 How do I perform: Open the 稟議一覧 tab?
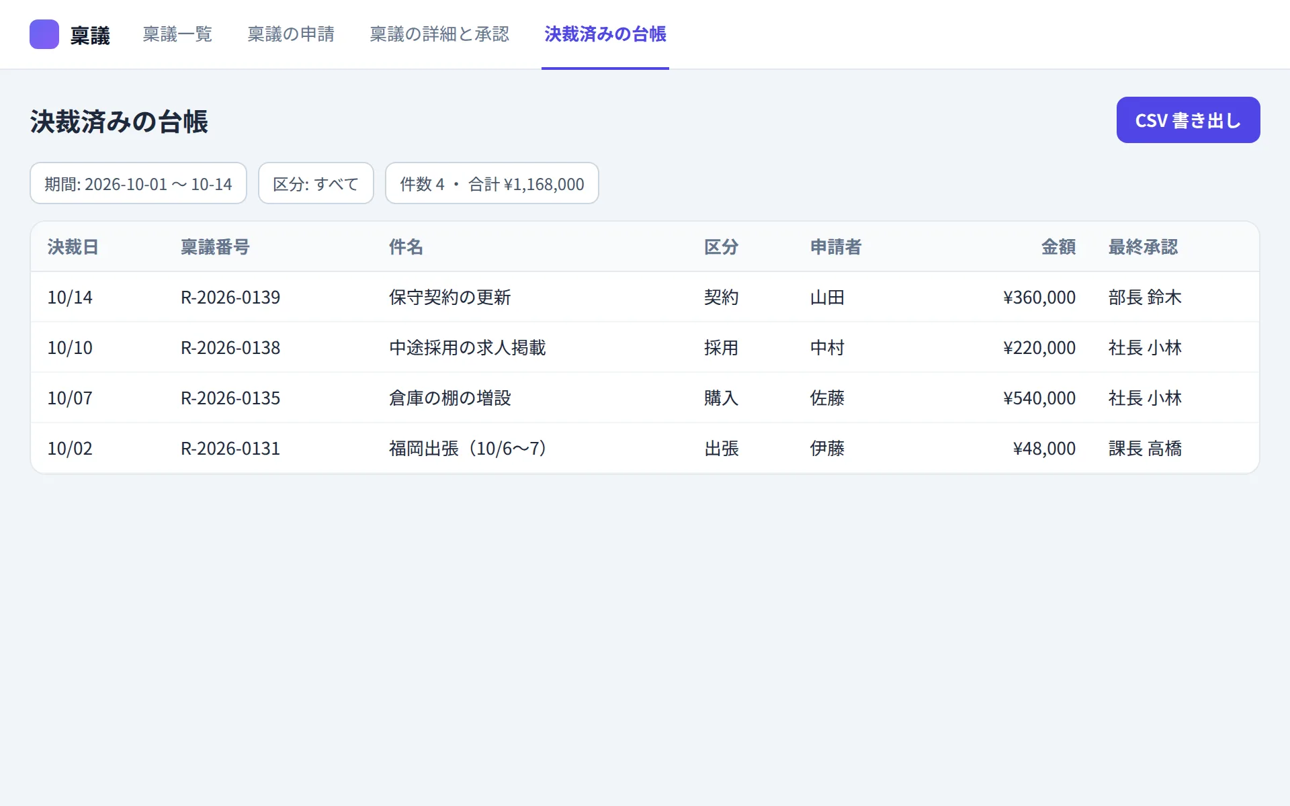[x=177, y=34]
